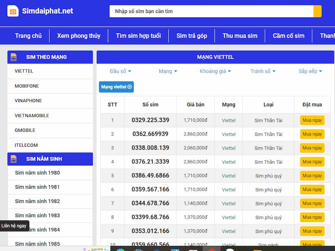Go to Trang chủ in navigation
Image resolution: width=335 pixels, height=251 pixels.
point(28,36)
